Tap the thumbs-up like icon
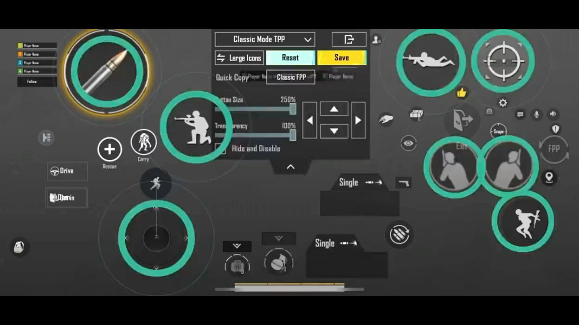 (x=461, y=94)
